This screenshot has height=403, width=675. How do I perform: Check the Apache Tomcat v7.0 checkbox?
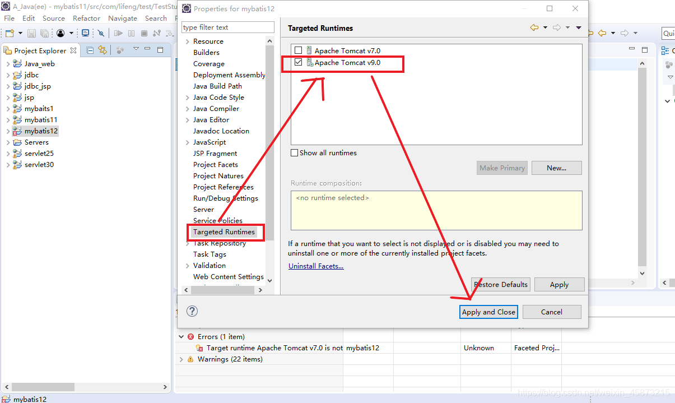coord(298,50)
